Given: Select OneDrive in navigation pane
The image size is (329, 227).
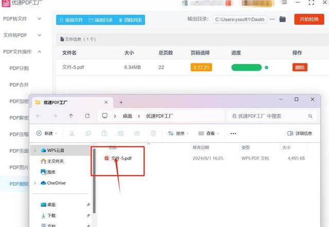Looking at the screenshot, I should pyautogui.click(x=53, y=183).
